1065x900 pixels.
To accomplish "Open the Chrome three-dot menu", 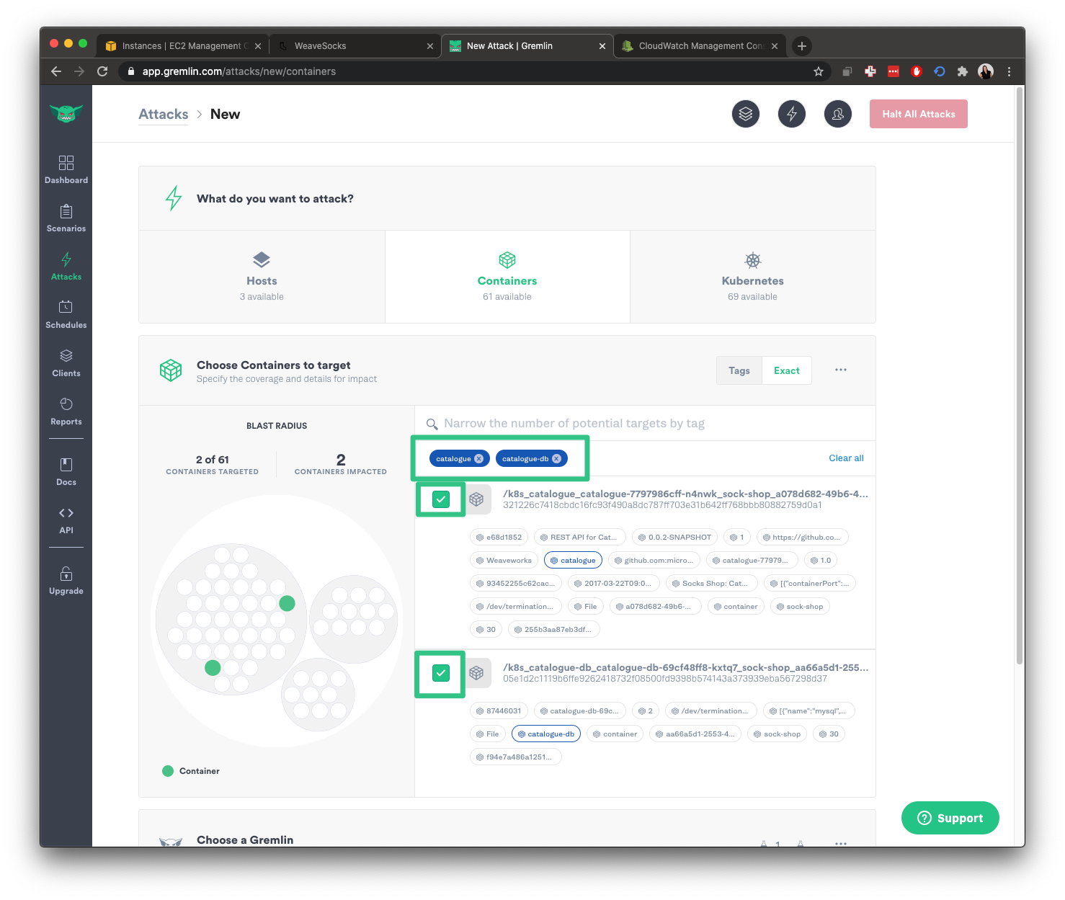I will coord(1009,71).
